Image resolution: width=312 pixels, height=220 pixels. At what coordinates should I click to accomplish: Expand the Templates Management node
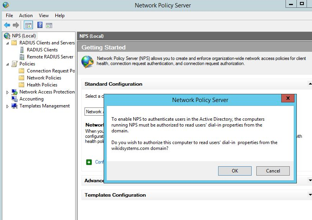click(7, 106)
